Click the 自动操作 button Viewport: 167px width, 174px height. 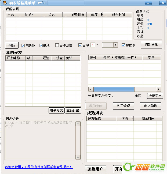click(x=151, y=45)
